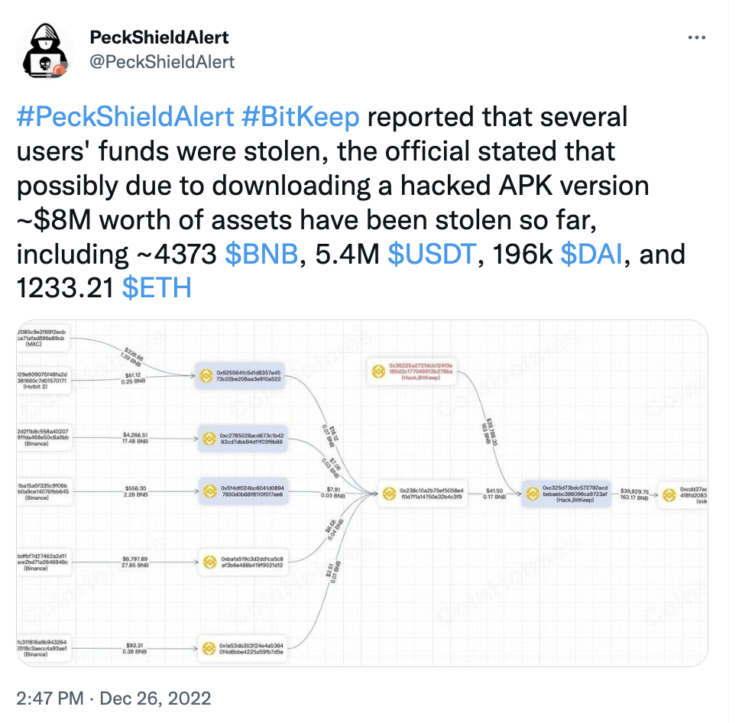The width and height of the screenshot is (755, 723).
Task: Open the #BitKeep hashtag
Action: (x=300, y=117)
